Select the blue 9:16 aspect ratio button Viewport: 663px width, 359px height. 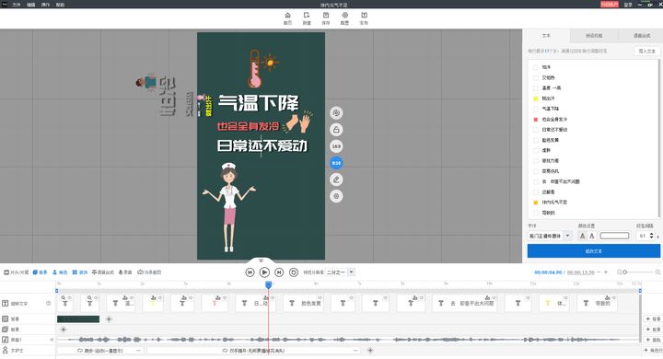(336, 163)
